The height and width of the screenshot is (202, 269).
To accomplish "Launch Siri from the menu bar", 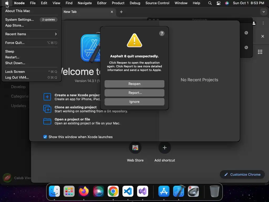I will point(227,3).
